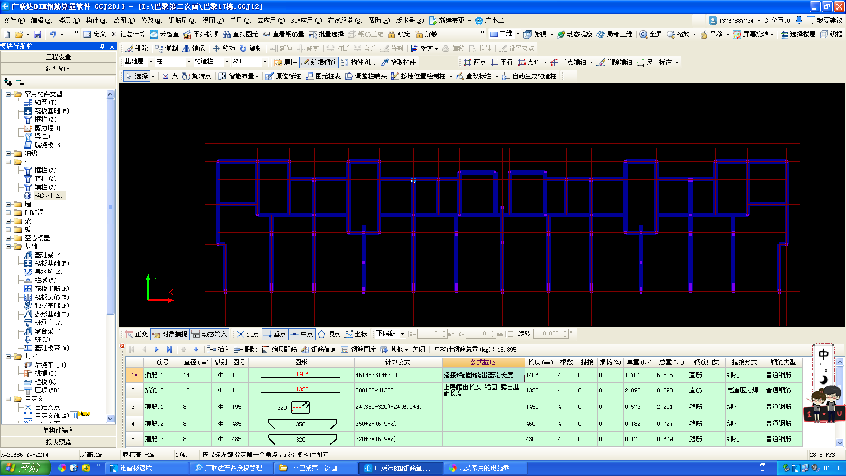
Task: Click the 公式描述 column header
Action: click(x=483, y=362)
